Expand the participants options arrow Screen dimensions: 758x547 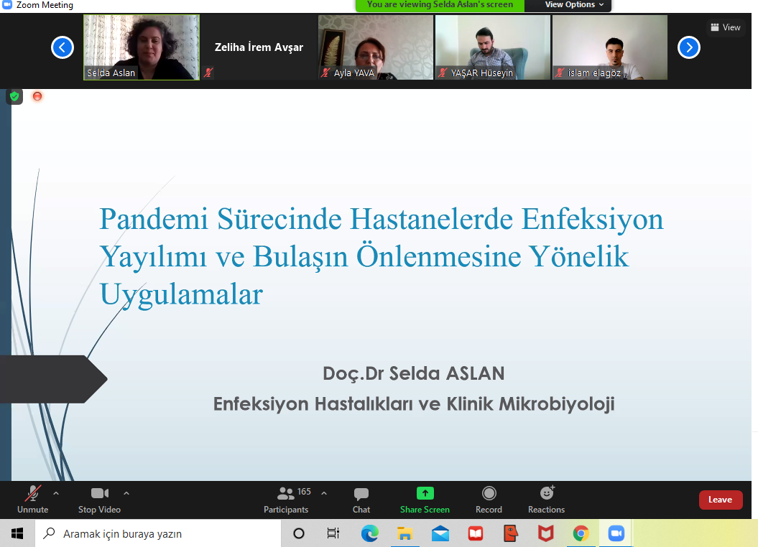coord(324,493)
